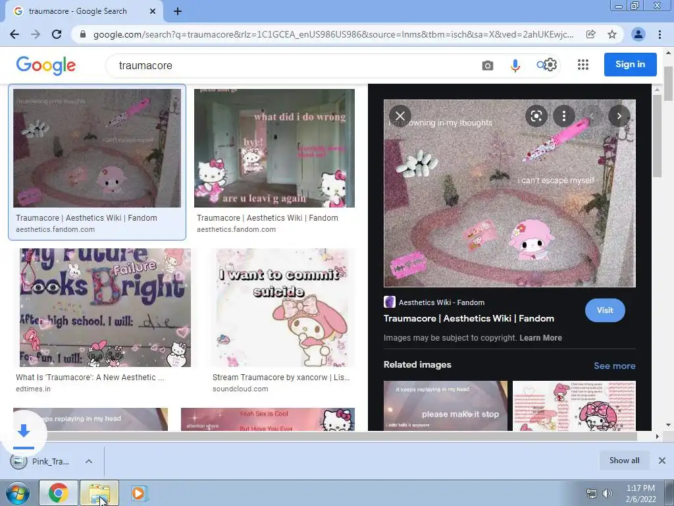Show the next image in preview
Viewport: 674px width, 506px height.
619,116
